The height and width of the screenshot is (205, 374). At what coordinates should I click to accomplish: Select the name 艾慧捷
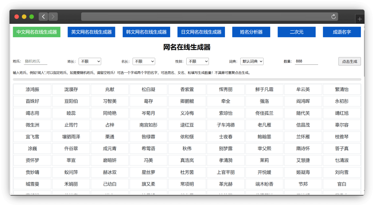tap(303, 160)
